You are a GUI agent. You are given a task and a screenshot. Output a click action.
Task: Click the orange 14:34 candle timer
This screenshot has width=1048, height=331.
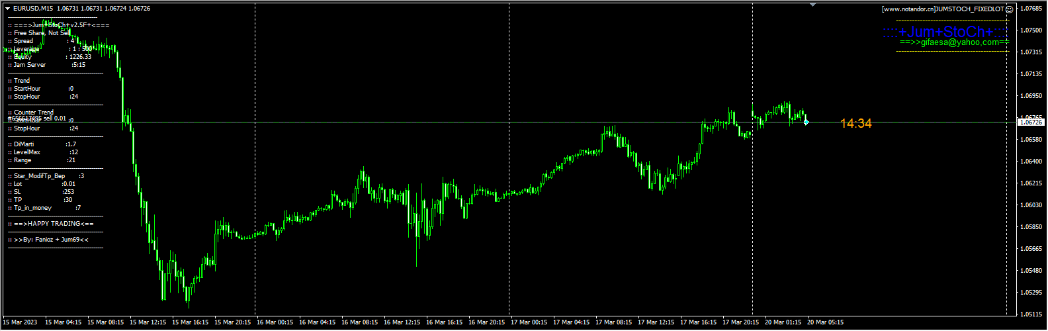[856, 123]
